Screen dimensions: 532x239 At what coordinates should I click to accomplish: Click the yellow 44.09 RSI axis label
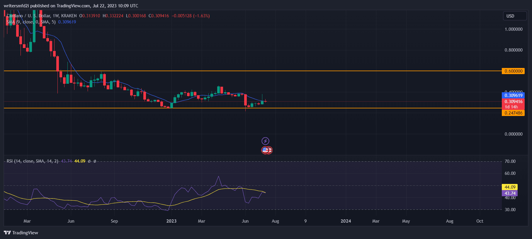(x=510, y=187)
